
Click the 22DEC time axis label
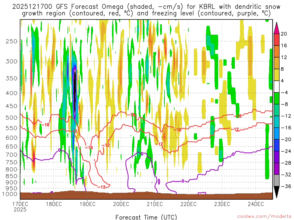tap(188, 204)
